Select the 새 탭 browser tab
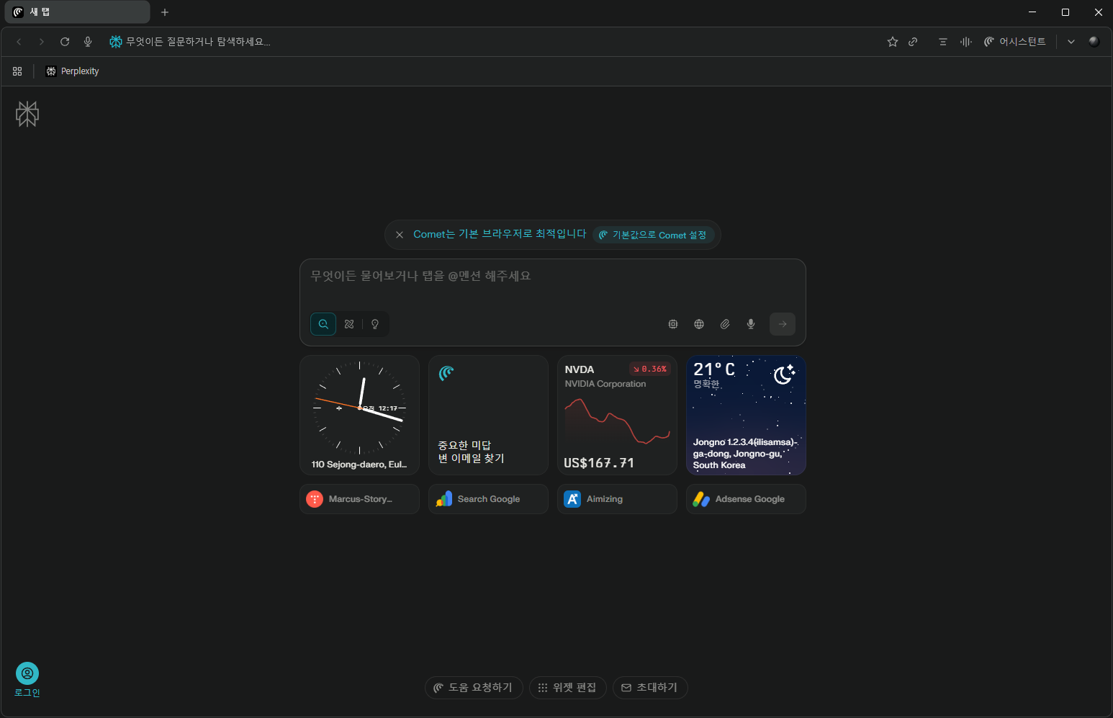This screenshot has width=1113, height=718. click(x=77, y=12)
